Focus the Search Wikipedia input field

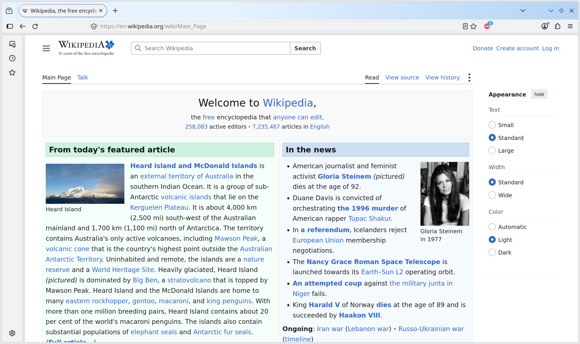point(211,48)
